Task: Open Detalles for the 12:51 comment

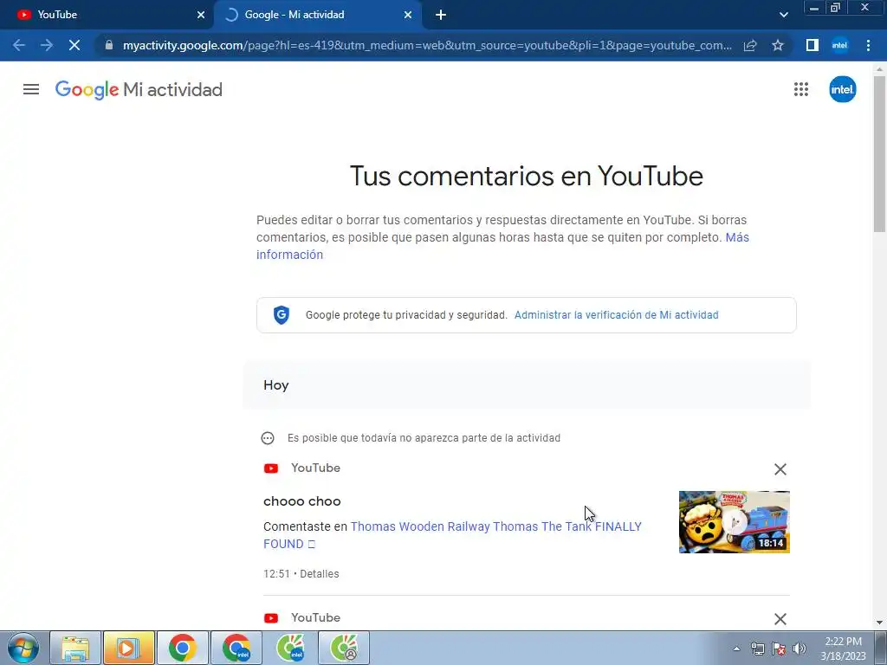Action: [x=319, y=573]
